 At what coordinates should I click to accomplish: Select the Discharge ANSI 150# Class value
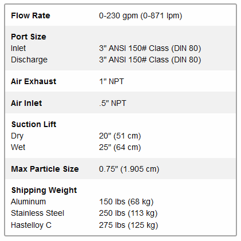pos(150,60)
